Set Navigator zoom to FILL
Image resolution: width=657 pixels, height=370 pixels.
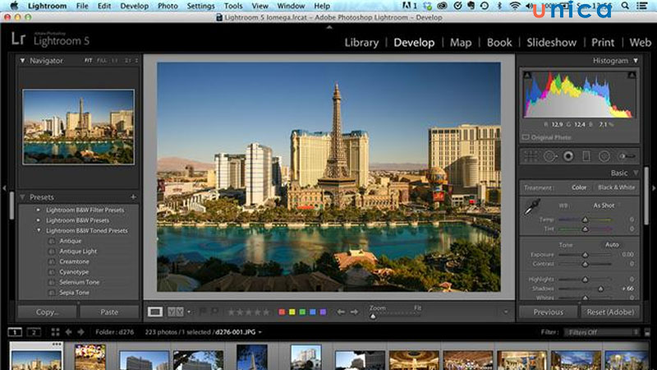coord(101,60)
